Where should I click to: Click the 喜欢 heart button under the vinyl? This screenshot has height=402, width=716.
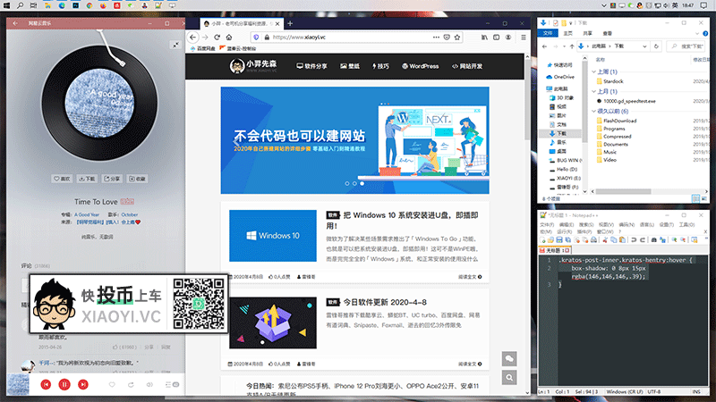pyautogui.click(x=63, y=179)
